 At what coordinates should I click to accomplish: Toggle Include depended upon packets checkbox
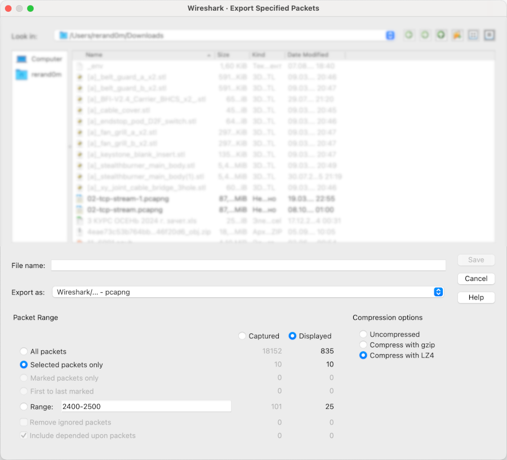(24, 435)
